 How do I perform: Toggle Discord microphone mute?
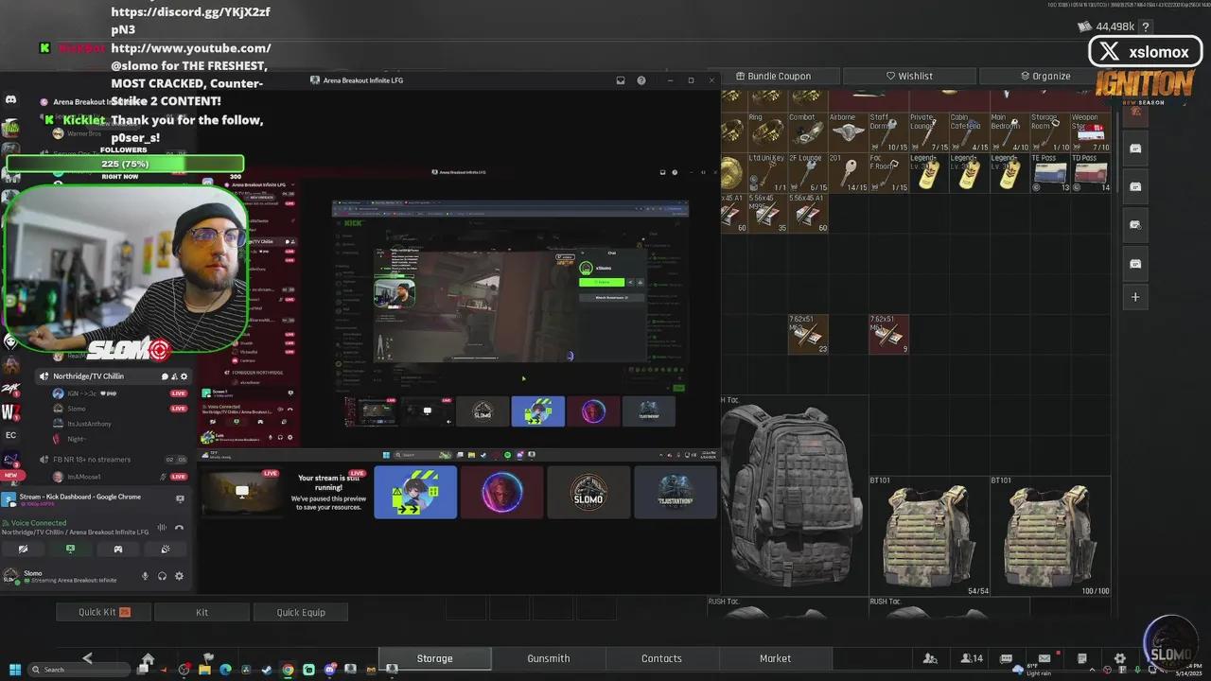tap(145, 575)
